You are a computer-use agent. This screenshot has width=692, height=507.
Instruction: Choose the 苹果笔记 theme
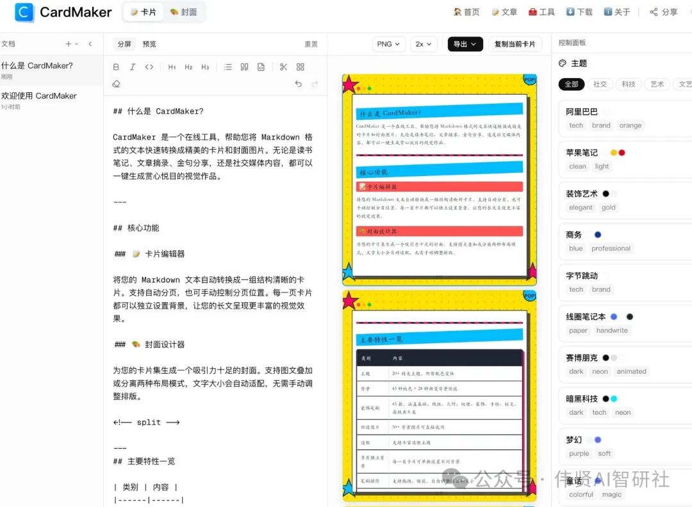[625, 159]
